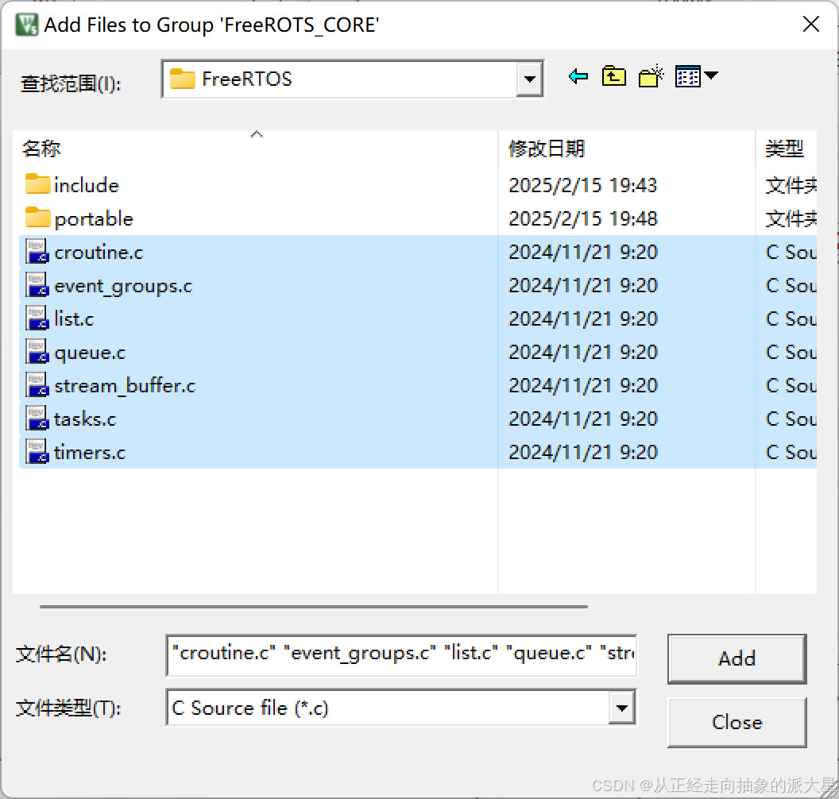
Task: Click the event_groups.c file icon
Action: click(x=37, y=284)
